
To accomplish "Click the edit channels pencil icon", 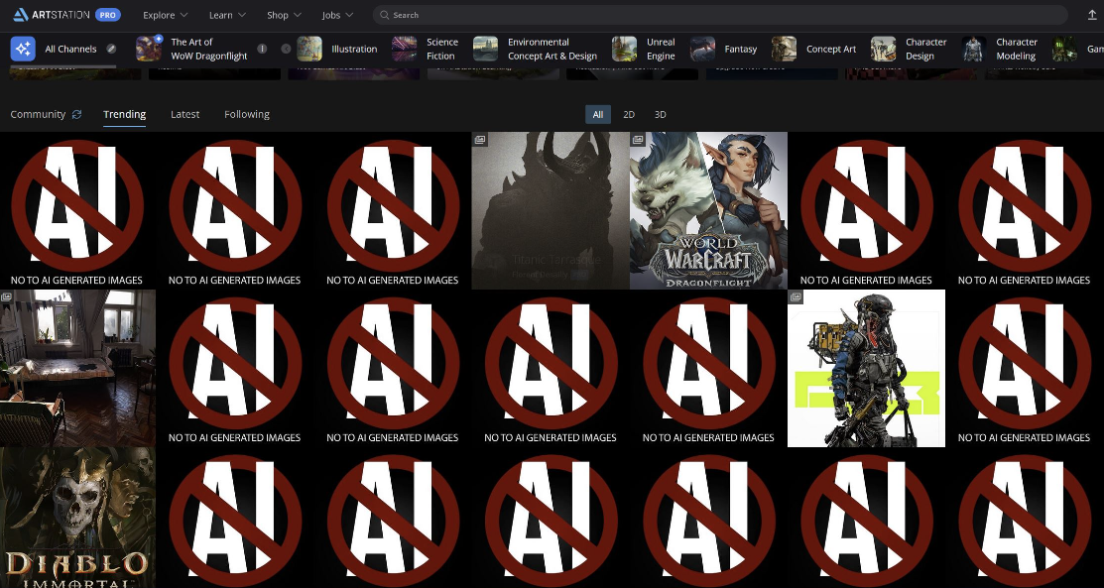I will click(112, 49).
